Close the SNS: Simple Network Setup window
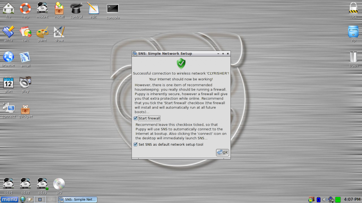The width and height of the screenshot is (362, 203). 228,53
